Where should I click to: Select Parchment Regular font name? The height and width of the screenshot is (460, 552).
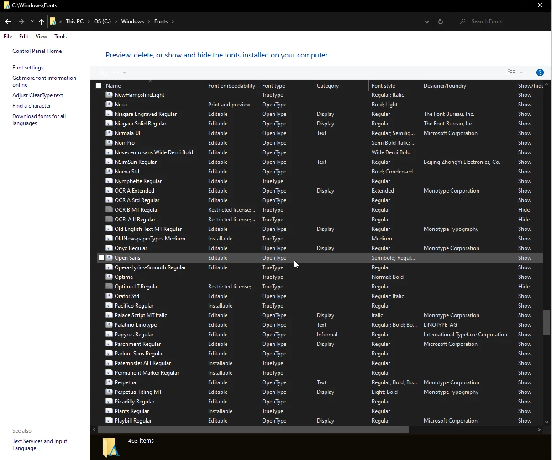pyautogui.click(x=137, y=344)
